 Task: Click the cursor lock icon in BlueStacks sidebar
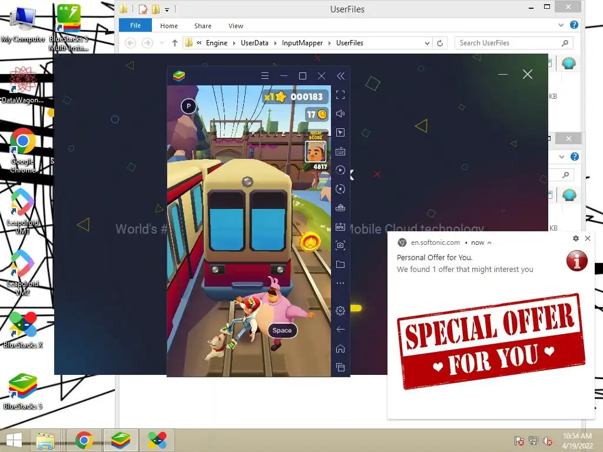pos(340,132)
